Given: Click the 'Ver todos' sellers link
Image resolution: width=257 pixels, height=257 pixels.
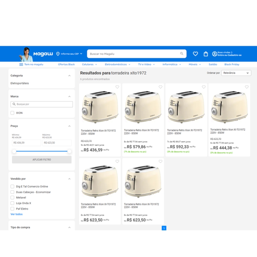Looking at the screenshot, I should pos(17,214).
